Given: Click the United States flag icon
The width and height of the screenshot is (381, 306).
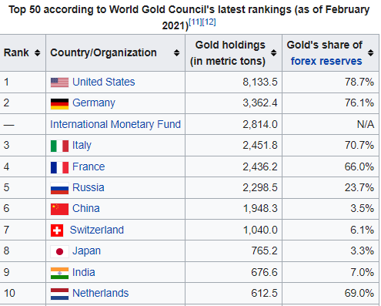Looking at the screenshot, I should 59,82.
